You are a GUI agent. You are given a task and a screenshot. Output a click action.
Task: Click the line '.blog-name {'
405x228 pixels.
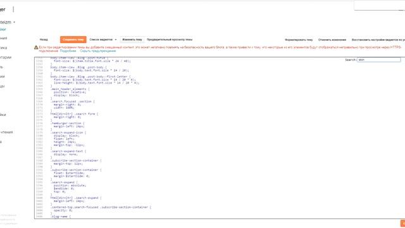pyautogui.click(x=61, y=217)
